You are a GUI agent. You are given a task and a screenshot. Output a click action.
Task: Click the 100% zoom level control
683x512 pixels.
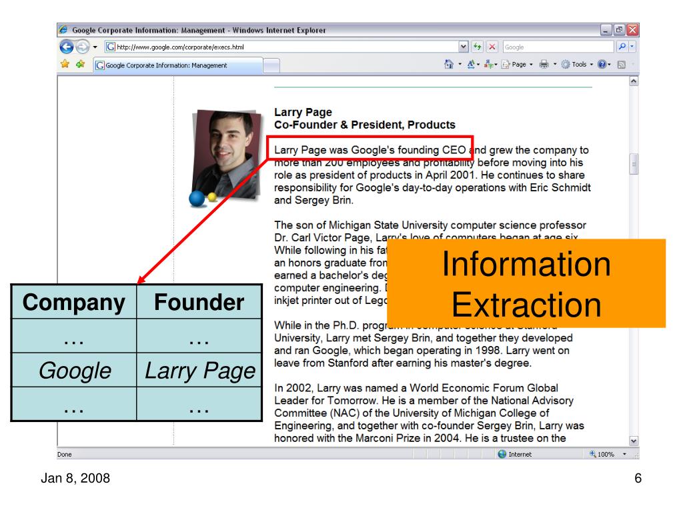(x=602, y=454)
